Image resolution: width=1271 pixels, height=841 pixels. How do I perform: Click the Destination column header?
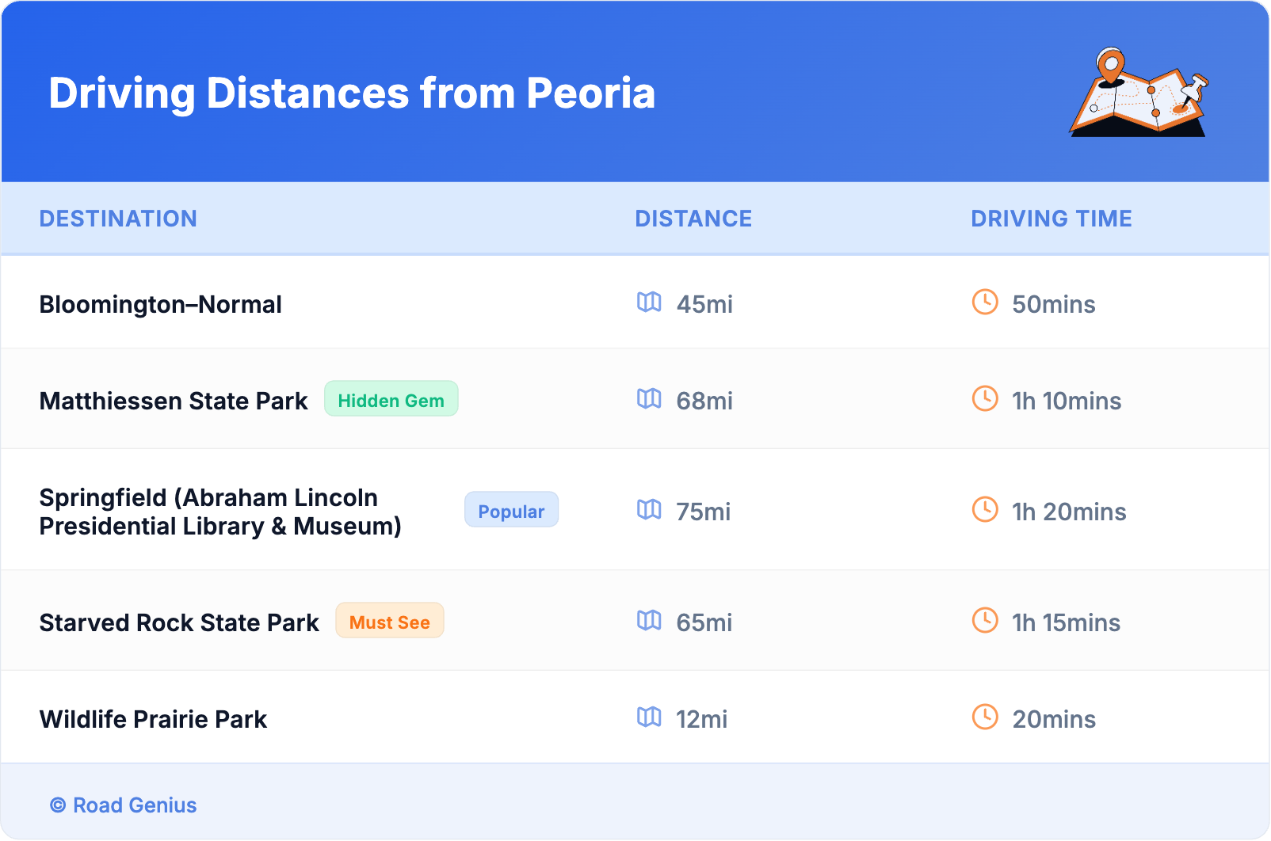118,219
